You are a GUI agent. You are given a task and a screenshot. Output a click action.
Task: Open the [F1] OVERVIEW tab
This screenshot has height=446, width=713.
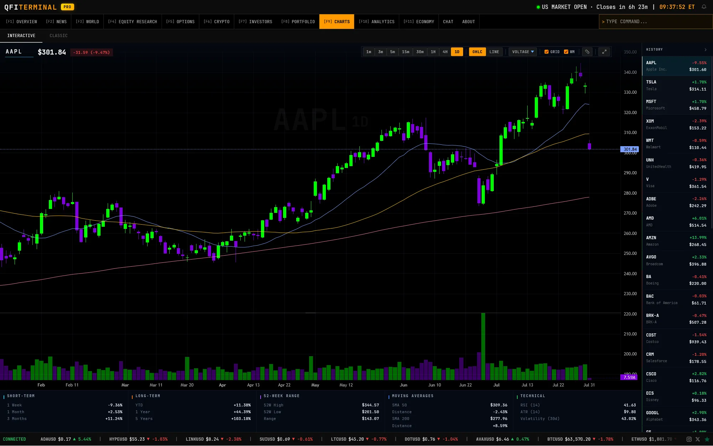21,22
